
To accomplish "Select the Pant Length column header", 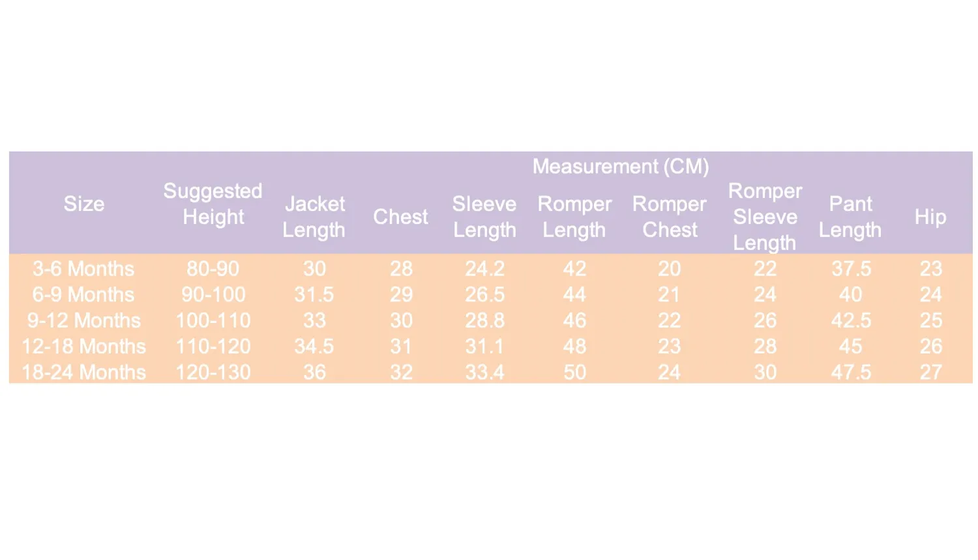I will [x=850, y=217].
